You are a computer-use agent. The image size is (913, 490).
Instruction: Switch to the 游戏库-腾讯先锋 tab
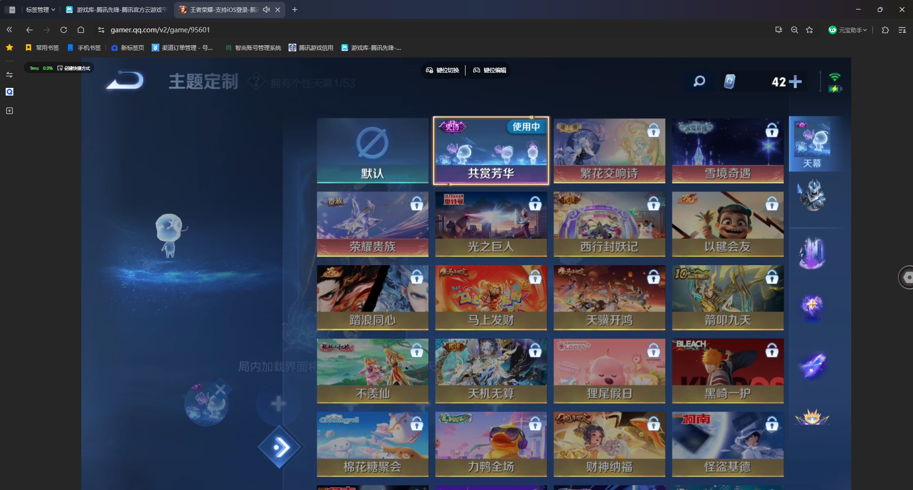tap(117, 10)
